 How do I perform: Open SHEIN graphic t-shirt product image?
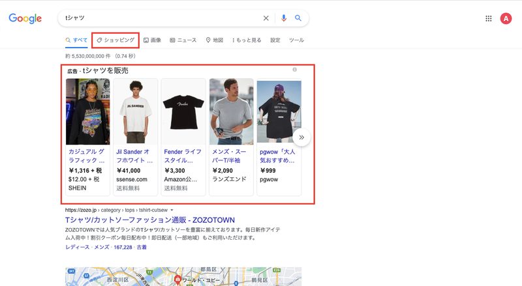point(88,112)
